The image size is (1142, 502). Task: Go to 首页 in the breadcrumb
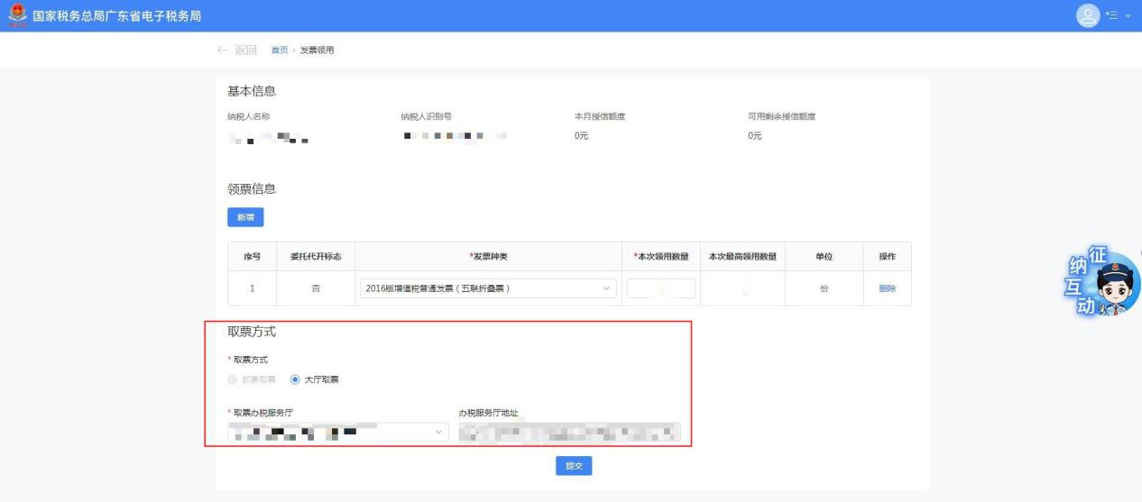pos(280,50)
